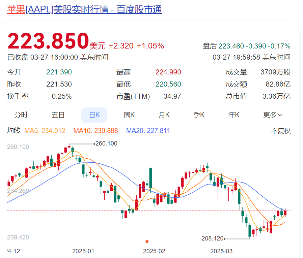
Task: Click the 260.100 peak price marker
Action: tap(106, 143)
